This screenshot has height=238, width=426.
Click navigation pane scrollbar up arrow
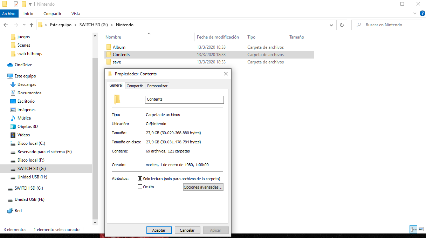[x=95, y=36]
